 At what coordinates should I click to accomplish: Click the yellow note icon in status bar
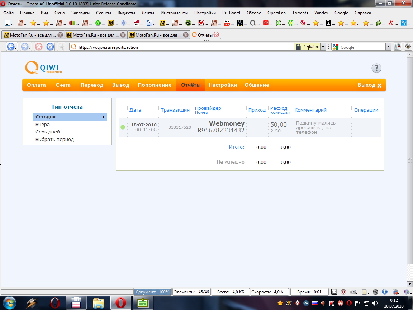click(364, 292)
